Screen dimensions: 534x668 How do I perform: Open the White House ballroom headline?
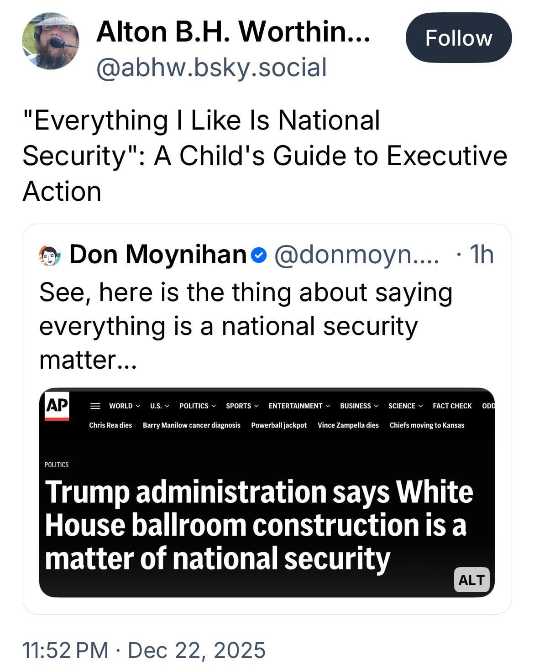259,525
